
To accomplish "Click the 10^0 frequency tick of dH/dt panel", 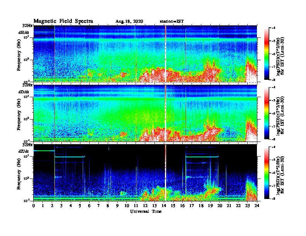I will [26, 59].
